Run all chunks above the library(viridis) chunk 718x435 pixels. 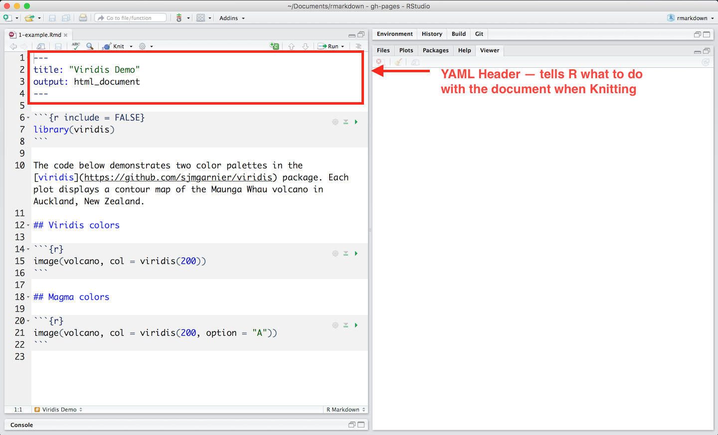coord(346,122)
